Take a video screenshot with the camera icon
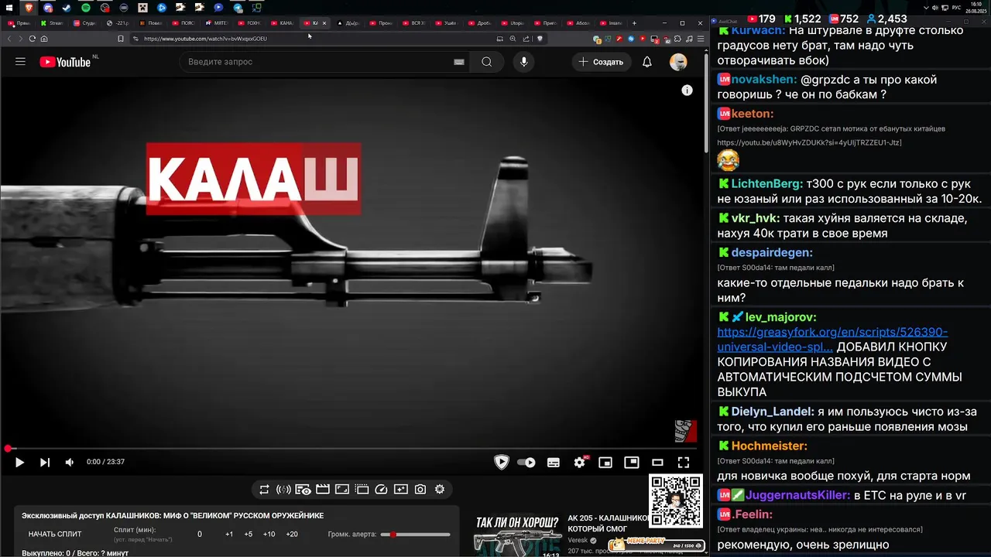 tap(420, 489)
